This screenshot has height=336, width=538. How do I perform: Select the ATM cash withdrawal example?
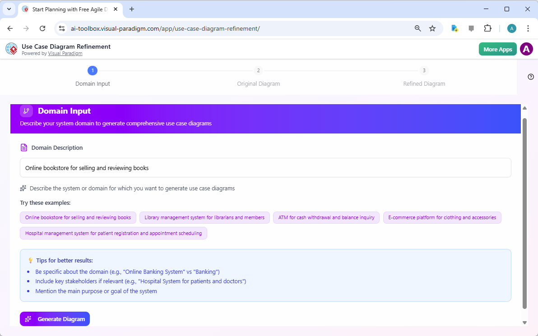point(326,217)
